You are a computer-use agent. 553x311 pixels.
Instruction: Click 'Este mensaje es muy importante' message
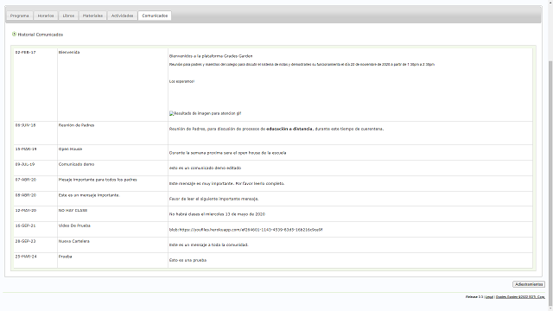pyautogui.click(x=226, y=184)
